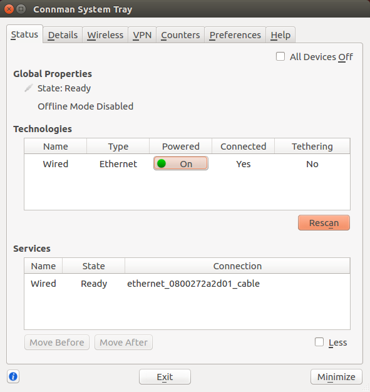Click the Rescan button

pyautogui.click(x=324, y=222)
